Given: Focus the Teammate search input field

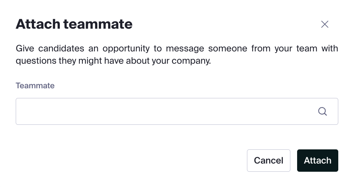Looking at the screenshot, I should (x=177, y=111).
